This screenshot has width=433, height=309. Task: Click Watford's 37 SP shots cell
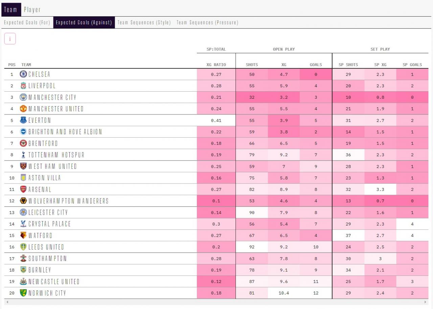(x=348, y=235)
